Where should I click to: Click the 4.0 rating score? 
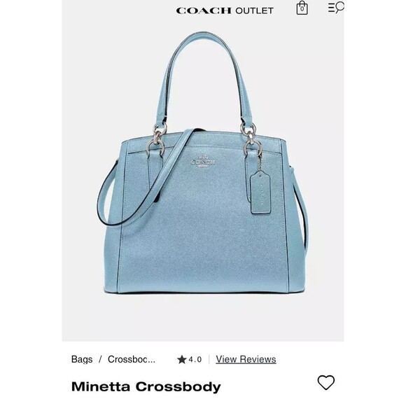[x=195, y=359]
